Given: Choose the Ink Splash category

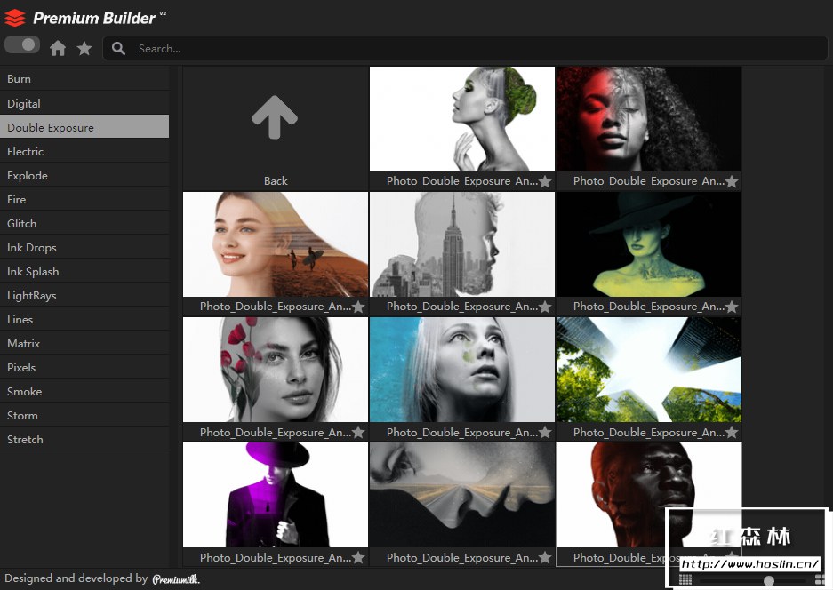Looking at the screenshot, I should pos(84,271).
